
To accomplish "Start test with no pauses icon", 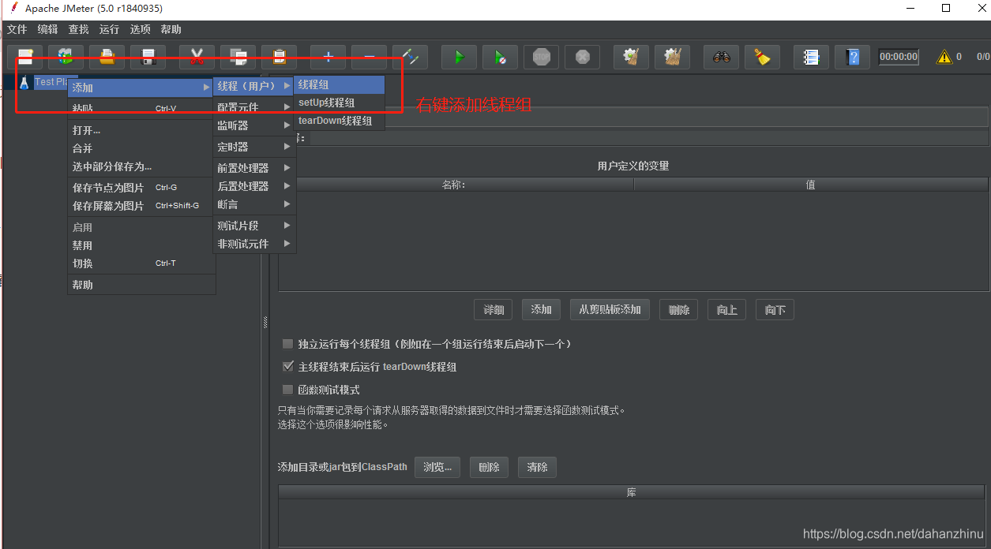I will (x=500, y=57).
